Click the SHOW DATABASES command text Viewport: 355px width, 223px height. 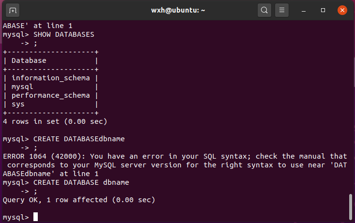click(x=63, y=35)
